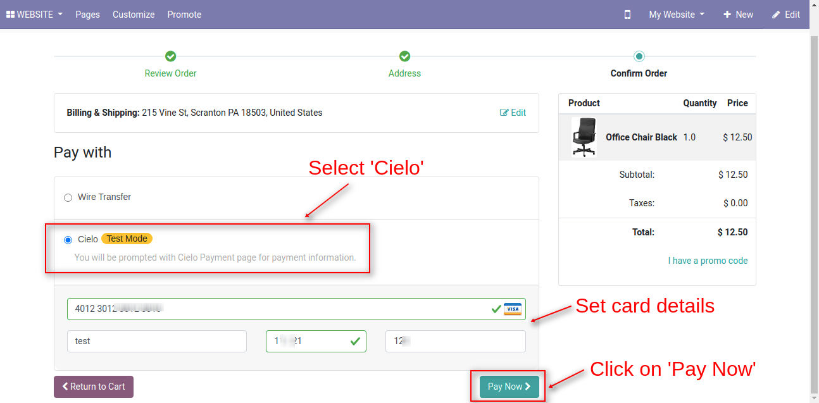
Task: Click 'I have a promo code' link
Action: click(x=708, y=261)
